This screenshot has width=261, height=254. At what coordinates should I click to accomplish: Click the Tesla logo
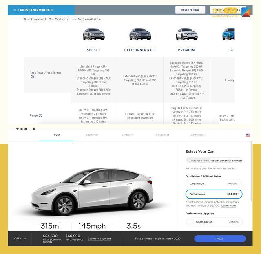tap(26, 129)
